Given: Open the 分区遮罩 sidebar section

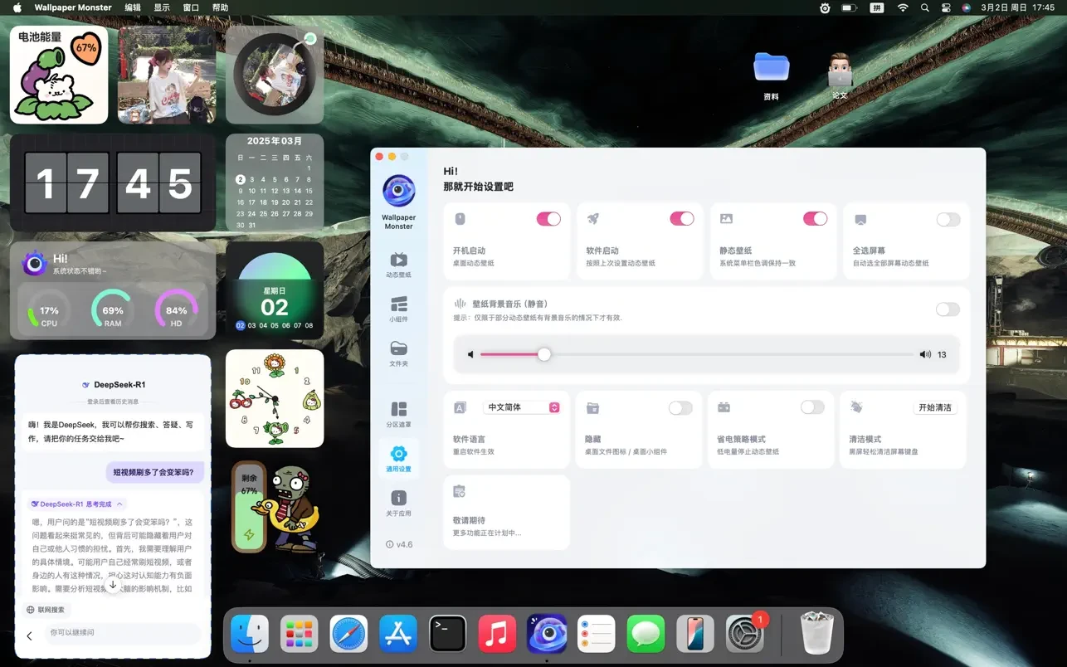Looking at the screenshot, I should (398, 413).
